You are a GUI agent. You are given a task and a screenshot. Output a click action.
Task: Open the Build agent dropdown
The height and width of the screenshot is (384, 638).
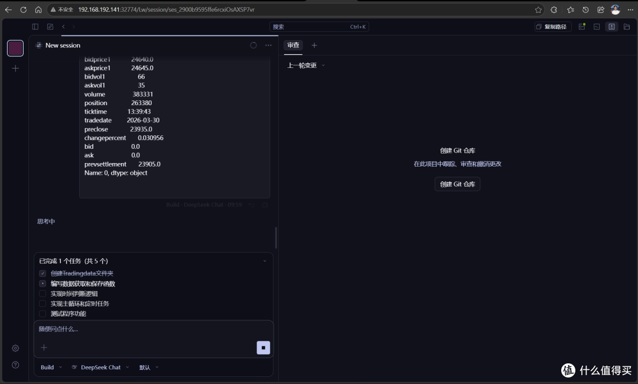click(x=51, y=367)
